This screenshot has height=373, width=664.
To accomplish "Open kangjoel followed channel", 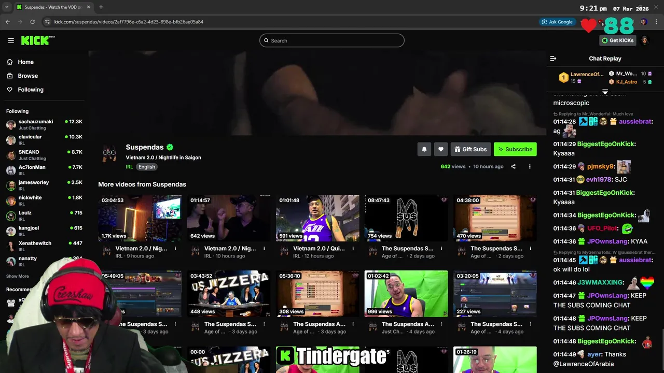I will [x=44, y=231].
